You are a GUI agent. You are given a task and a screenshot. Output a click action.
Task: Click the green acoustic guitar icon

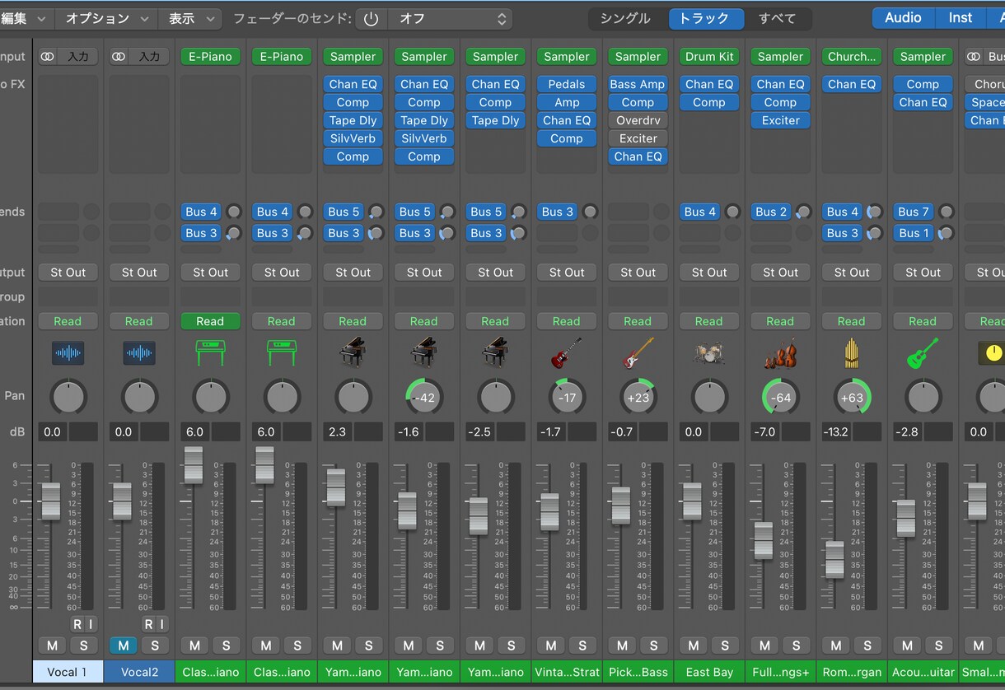coord(923,353)
